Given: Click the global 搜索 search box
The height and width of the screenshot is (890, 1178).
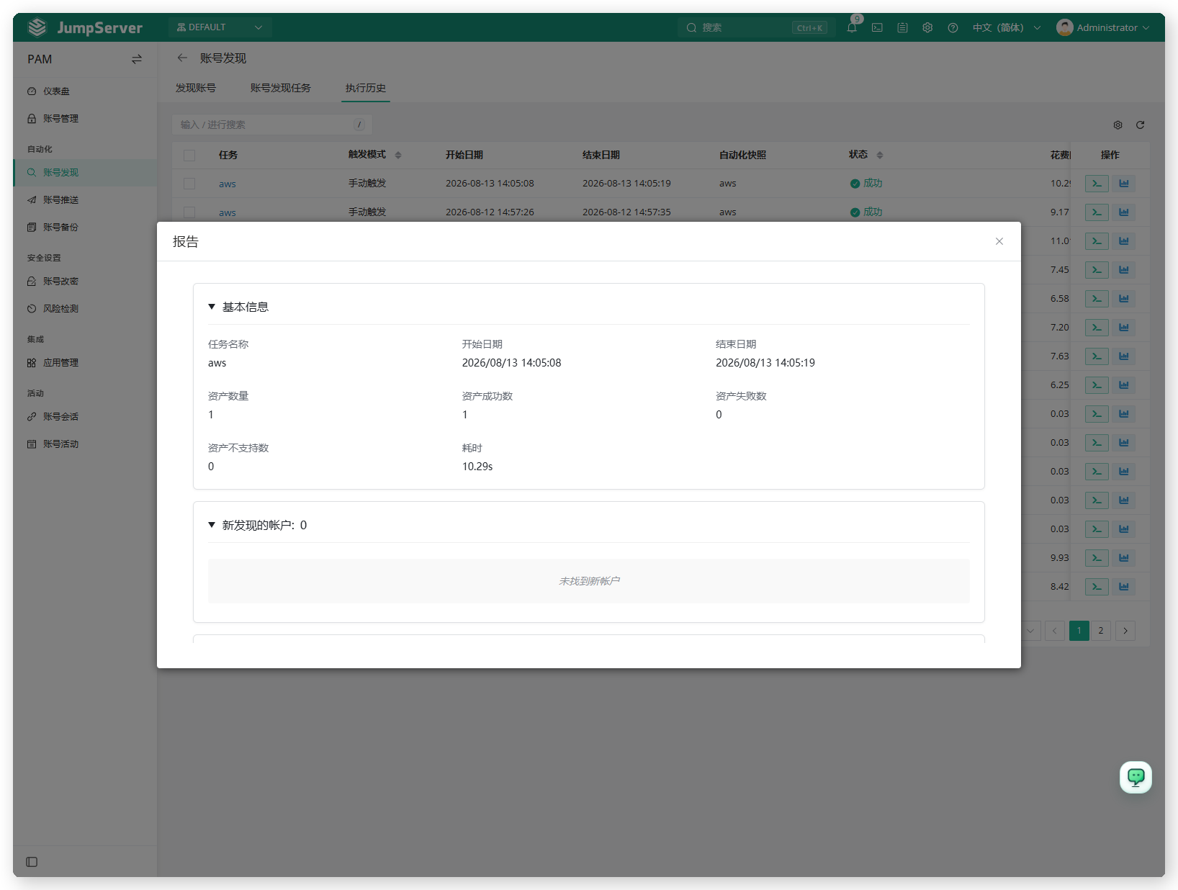Looking at the screenshot, I should click(755, 27).
